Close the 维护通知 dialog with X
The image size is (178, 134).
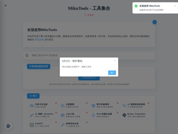[x=115, y=61]
